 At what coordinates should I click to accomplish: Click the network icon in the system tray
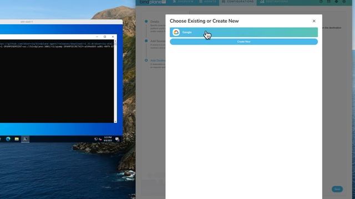tap(96, 139)
